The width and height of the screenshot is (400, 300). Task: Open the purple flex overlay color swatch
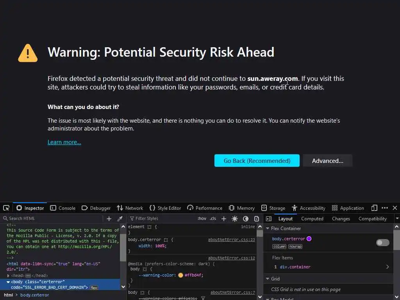coord(309,239)
